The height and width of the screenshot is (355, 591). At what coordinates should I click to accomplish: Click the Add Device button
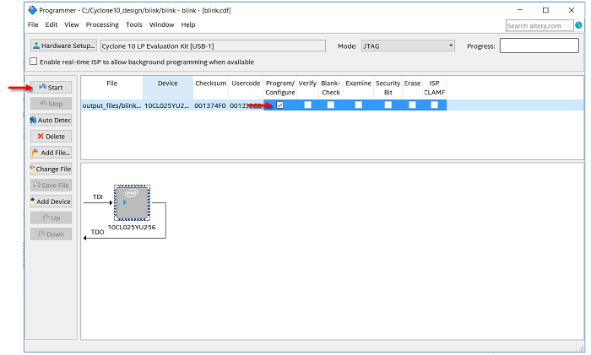point(51,202)
